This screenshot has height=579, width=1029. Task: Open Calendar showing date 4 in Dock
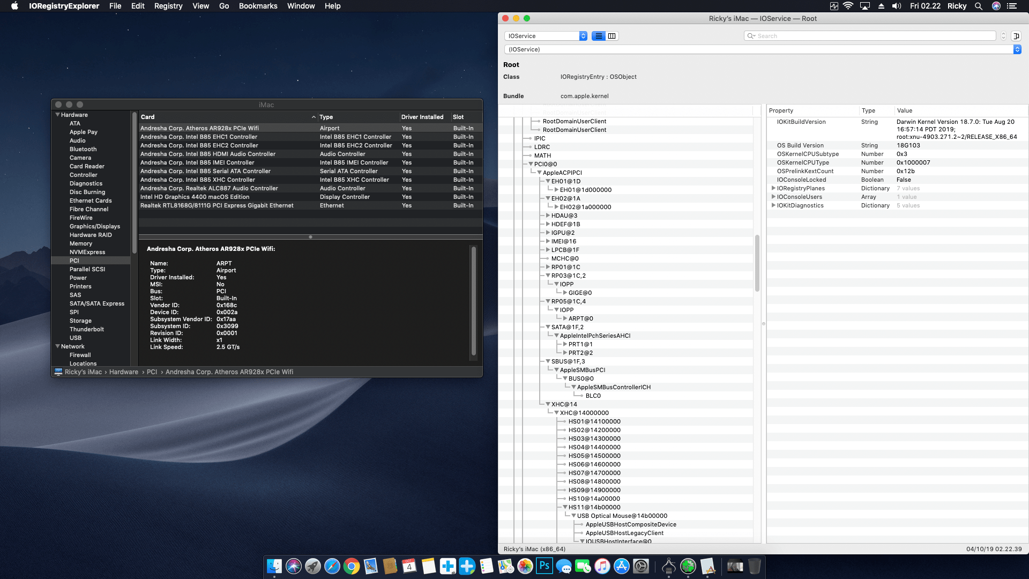click(409, 566)
